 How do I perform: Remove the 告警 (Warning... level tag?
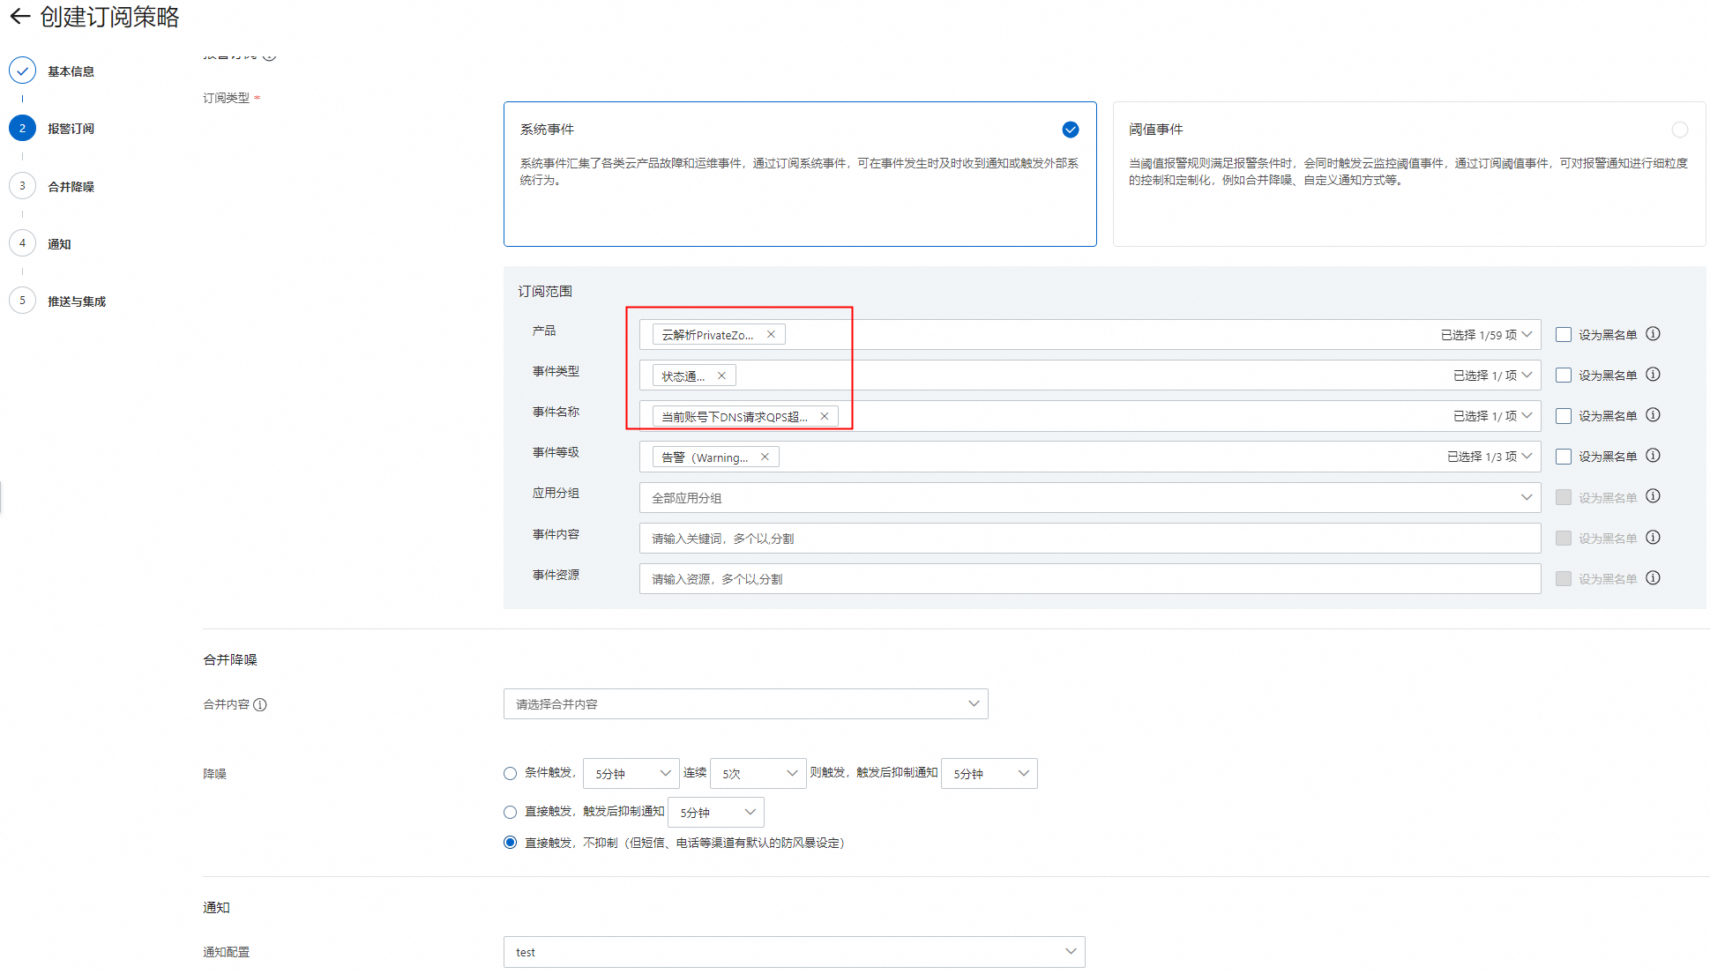765,457
